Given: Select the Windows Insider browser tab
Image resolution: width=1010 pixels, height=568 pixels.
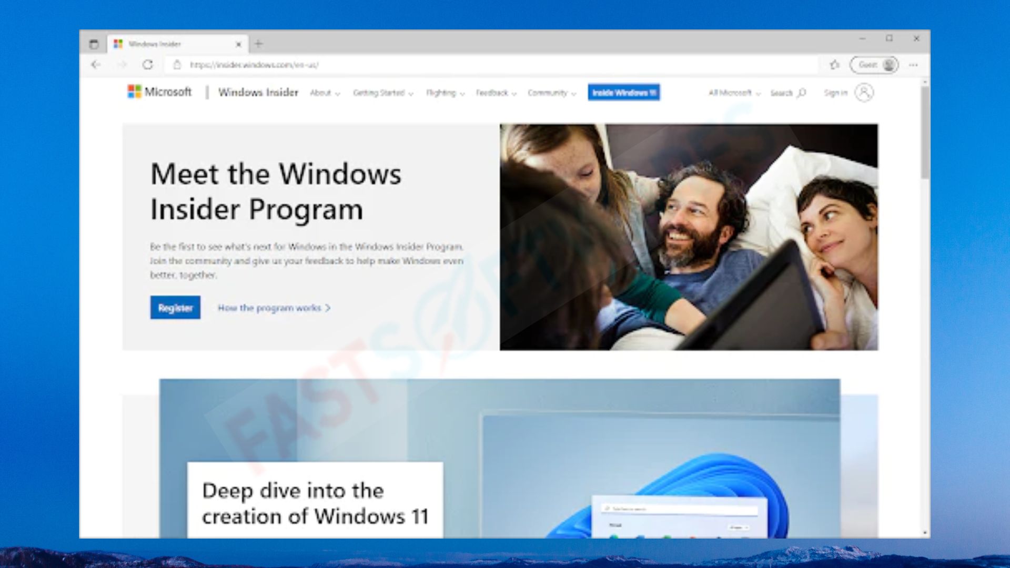Looking at the screenshot, I should click(177, 44).
